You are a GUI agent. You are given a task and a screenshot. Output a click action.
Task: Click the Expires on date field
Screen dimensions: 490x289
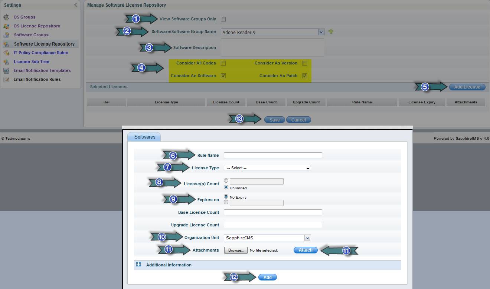(x=257, y=203)
